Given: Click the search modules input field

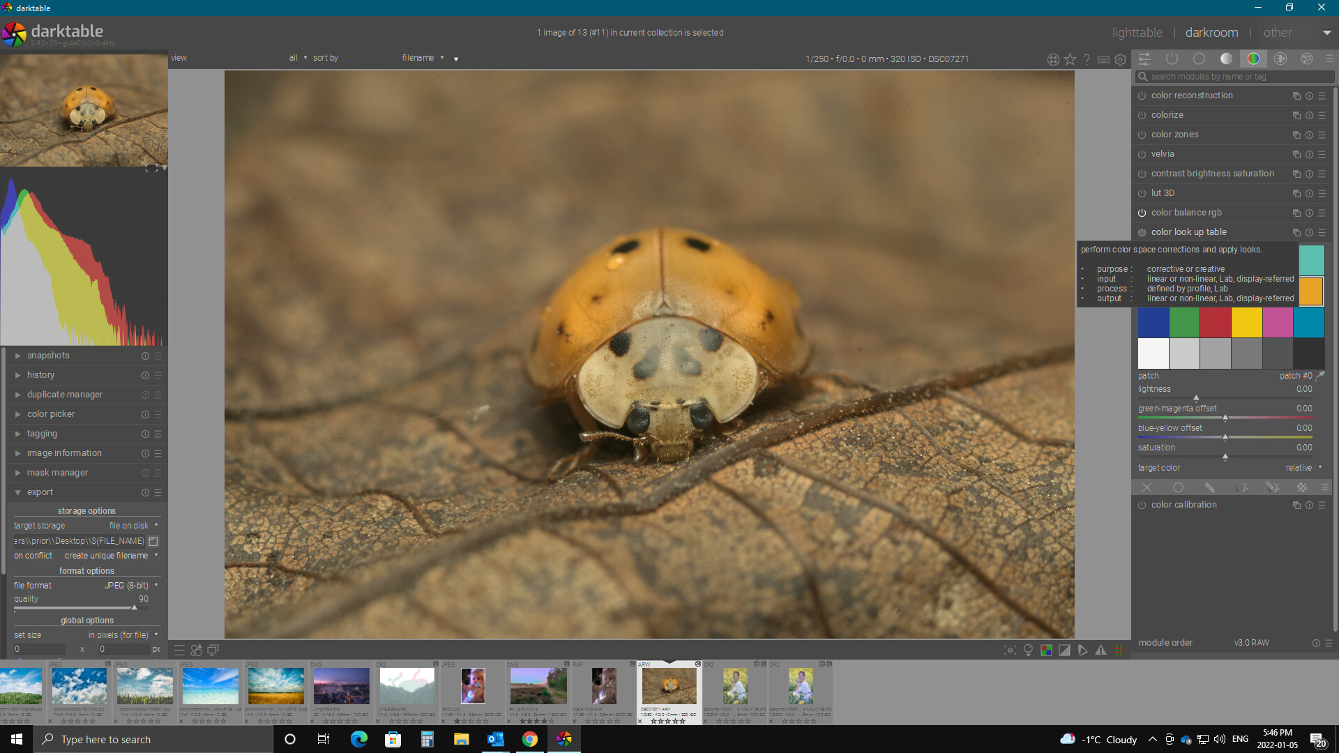Looking at the screenshot, I should click(1234, 77).
